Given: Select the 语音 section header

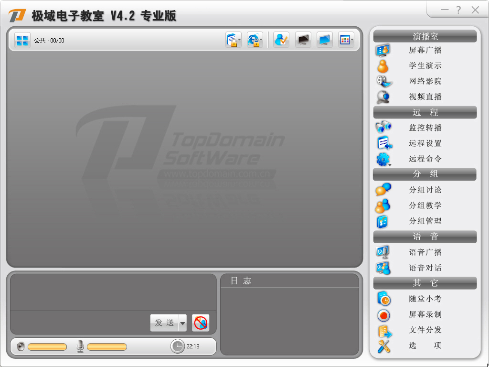Looking at the screenshot, I should 425,237.
